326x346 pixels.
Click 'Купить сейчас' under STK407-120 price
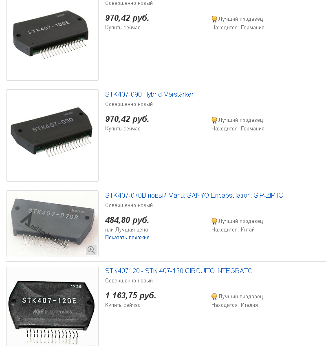point(123,305)
